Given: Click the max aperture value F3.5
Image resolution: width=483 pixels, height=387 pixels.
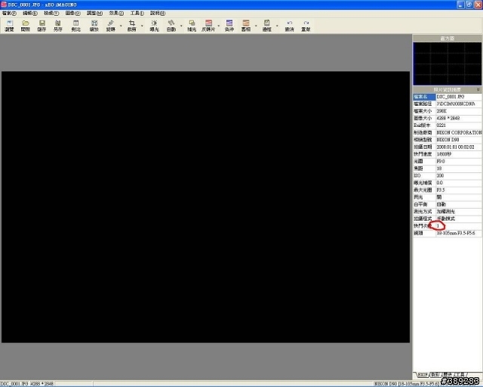Looking at the screenshot, I should point(441,190).
